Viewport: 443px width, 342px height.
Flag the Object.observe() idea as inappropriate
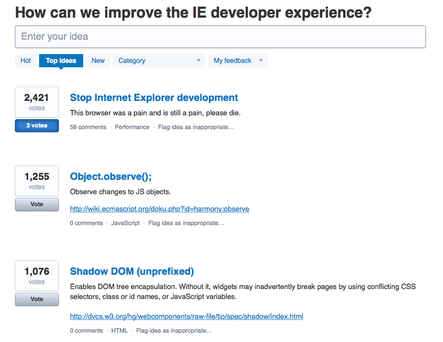click(x=186, y=223)
